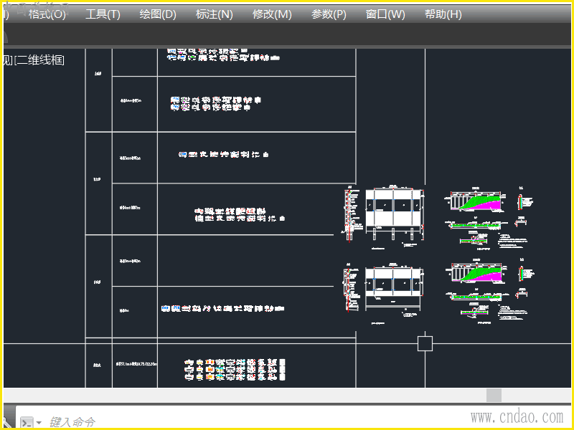
Task: Open the 修改(M) modify menu
Action: (272, 14)
